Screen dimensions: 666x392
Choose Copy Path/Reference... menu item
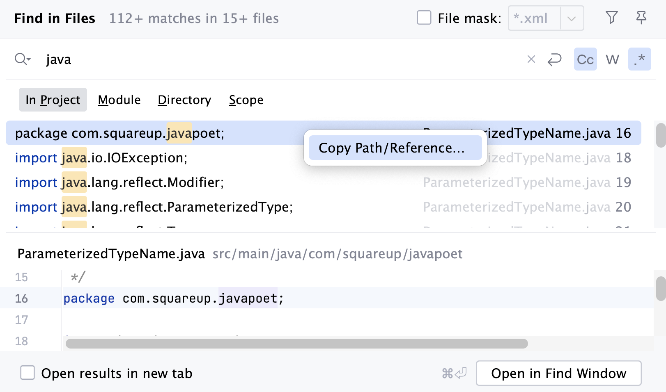pyautogui.click(x=395, y=148)
